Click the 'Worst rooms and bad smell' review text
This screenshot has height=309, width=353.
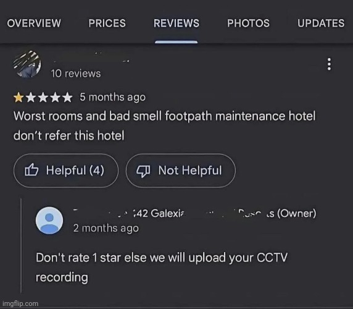(x=165, y=126)
